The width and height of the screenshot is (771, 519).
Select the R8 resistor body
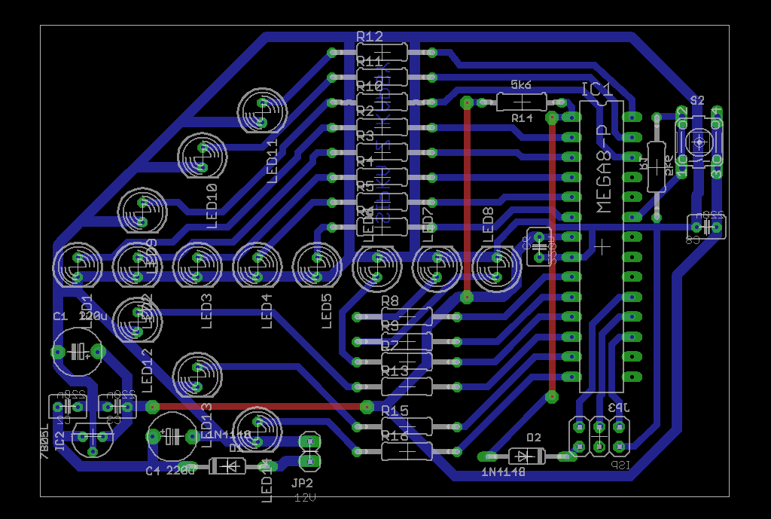(407, 316)
